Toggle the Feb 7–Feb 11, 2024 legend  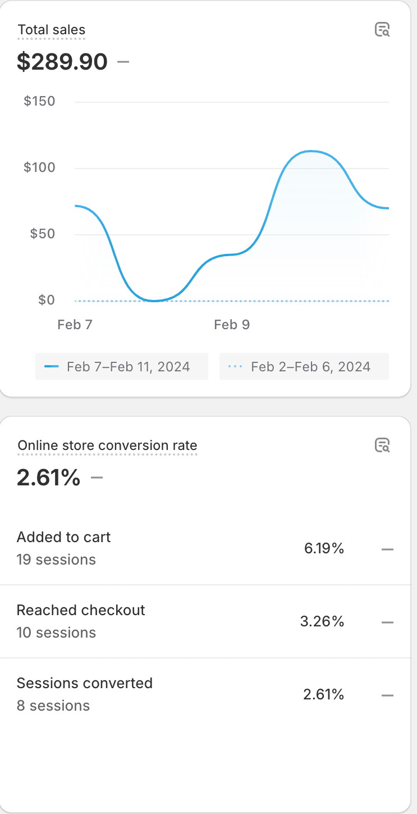(x=122, y=367)
